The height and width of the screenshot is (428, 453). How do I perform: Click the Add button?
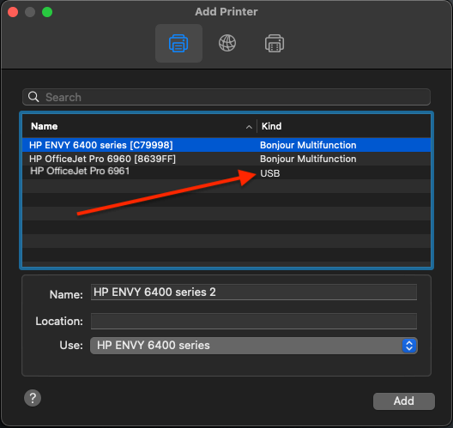click(403, 401)
